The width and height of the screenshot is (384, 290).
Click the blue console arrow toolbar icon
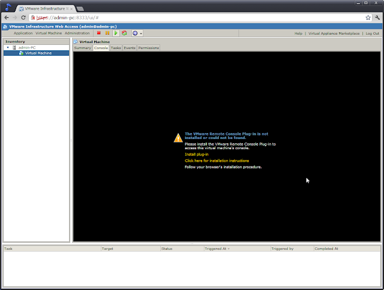[135, 34]
